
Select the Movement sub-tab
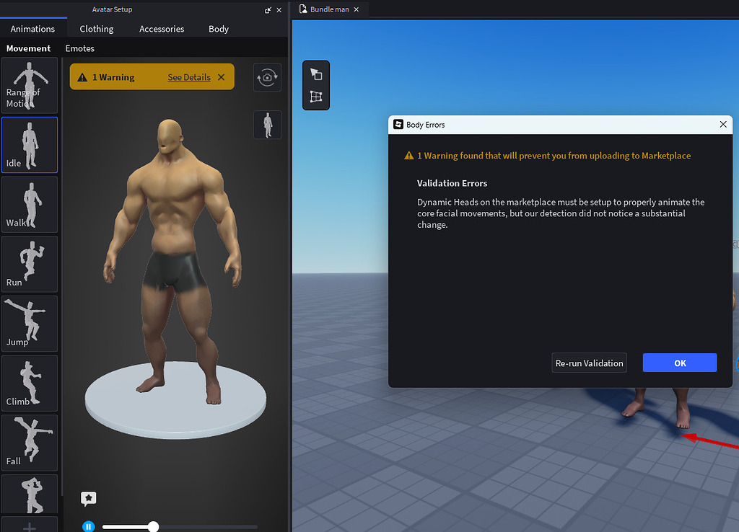click(28, 48)
